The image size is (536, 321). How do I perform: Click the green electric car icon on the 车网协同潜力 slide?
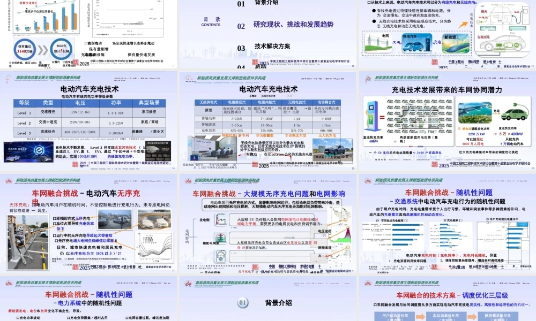[514, 114]
